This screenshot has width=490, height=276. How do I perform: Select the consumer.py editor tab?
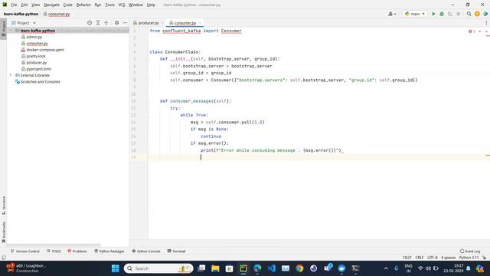[185, 23]
